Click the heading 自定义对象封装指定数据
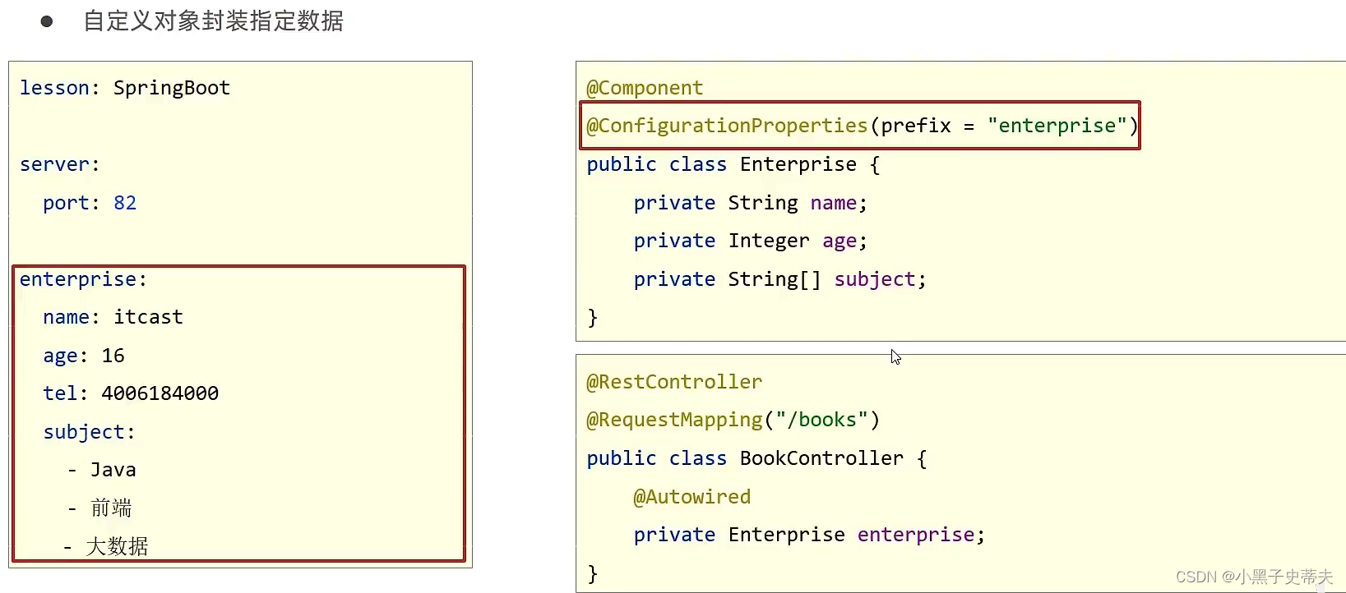This screenshot has height=593, width=1346. (213, 21)
